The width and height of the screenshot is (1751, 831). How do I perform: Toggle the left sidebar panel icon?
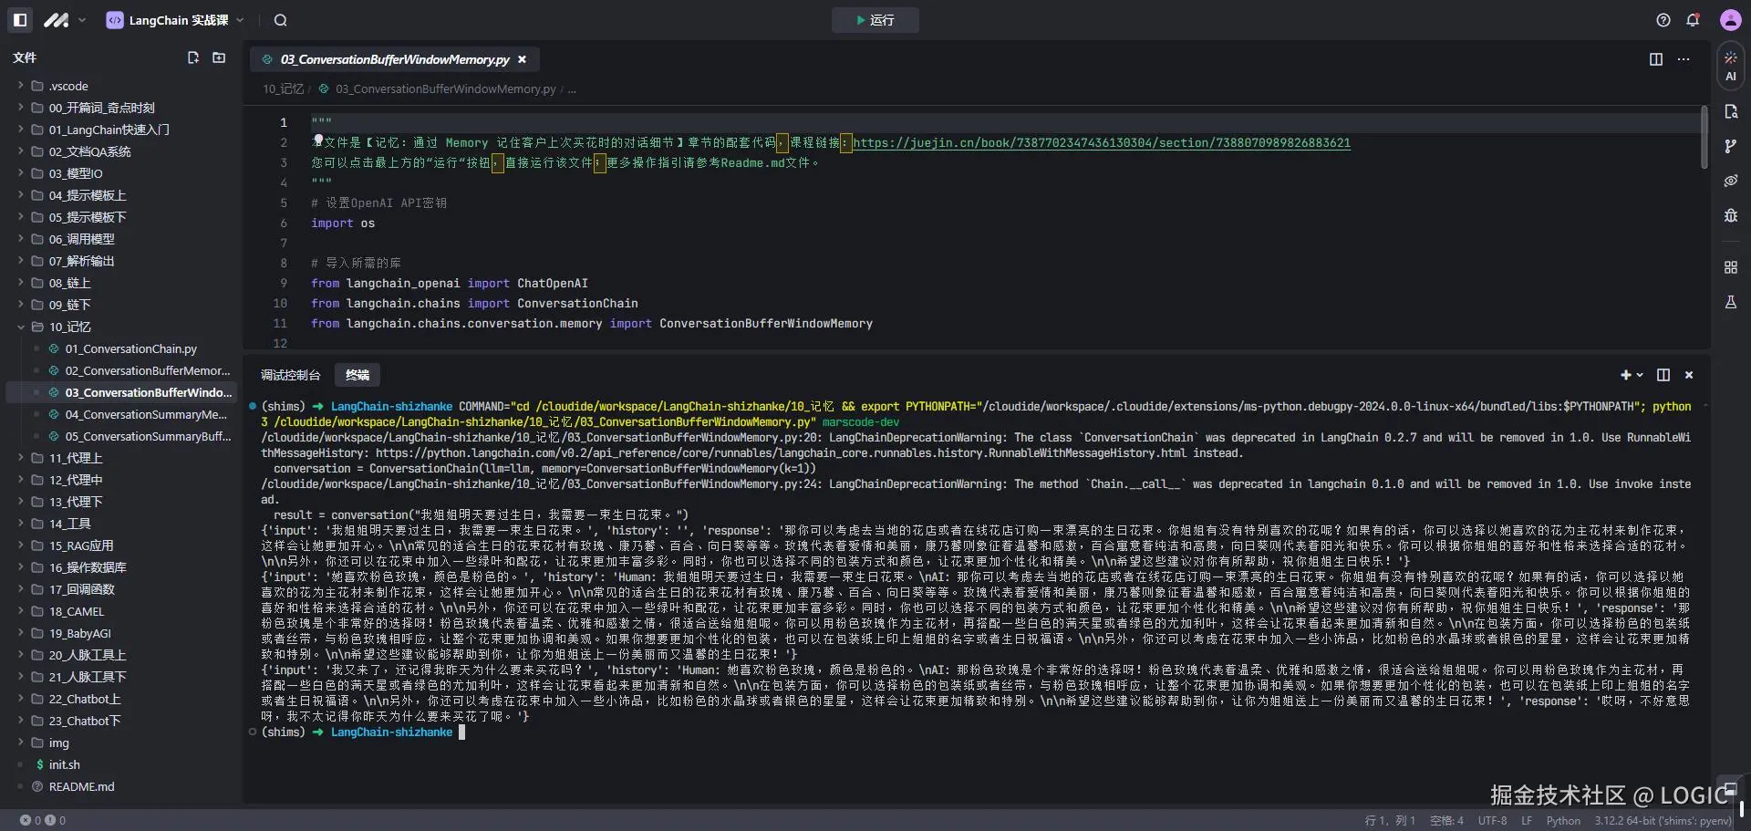tap(20, 20)
